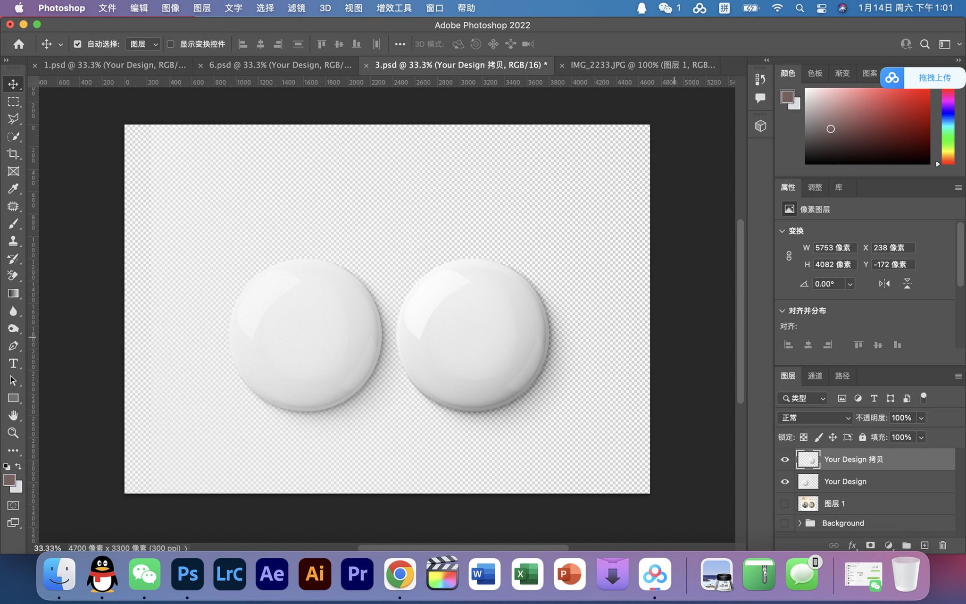Enable show transform controls checkbox

(171, 44)
